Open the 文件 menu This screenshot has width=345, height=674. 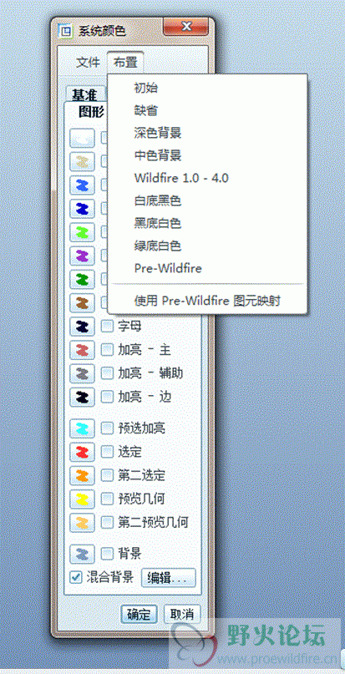(89, 63)
